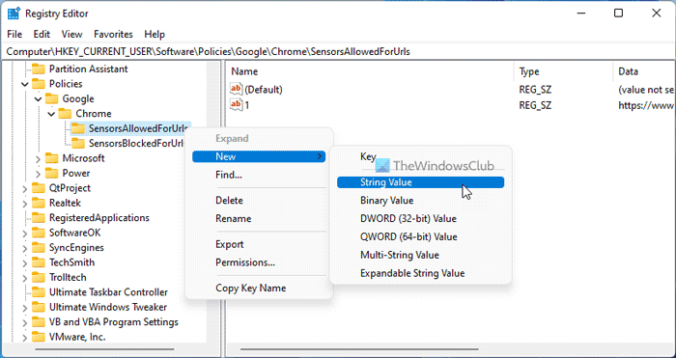This screenshot has width=676, height=358.
Task: Expand the SoftwareOK tree node
Action: point(25,234)
